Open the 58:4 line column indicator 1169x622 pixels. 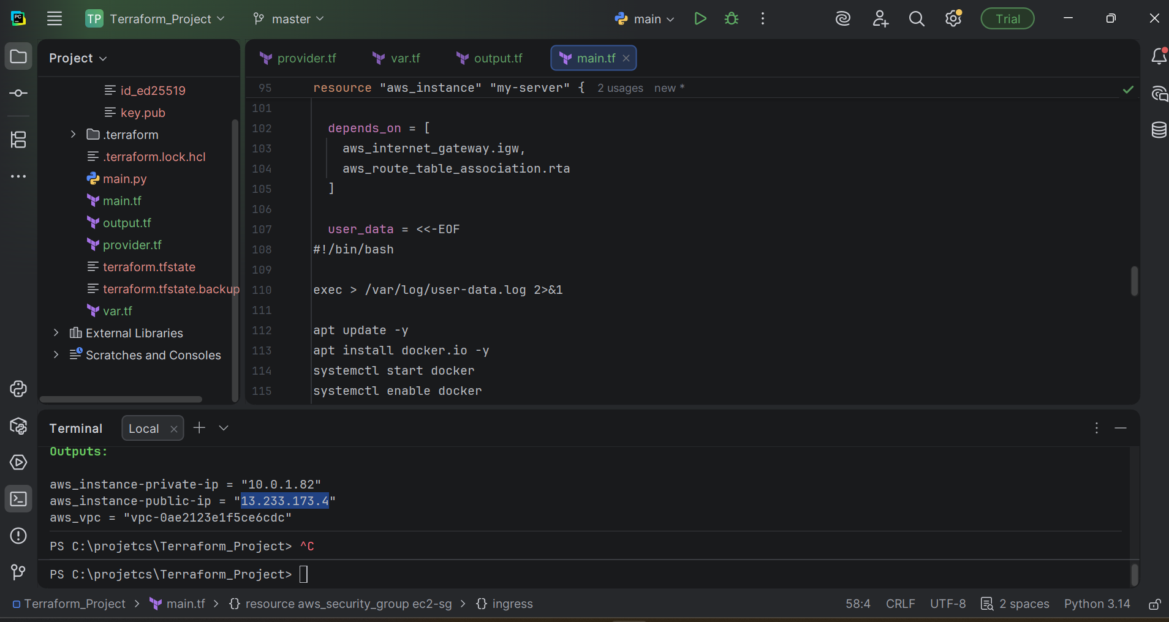(858, 604)
